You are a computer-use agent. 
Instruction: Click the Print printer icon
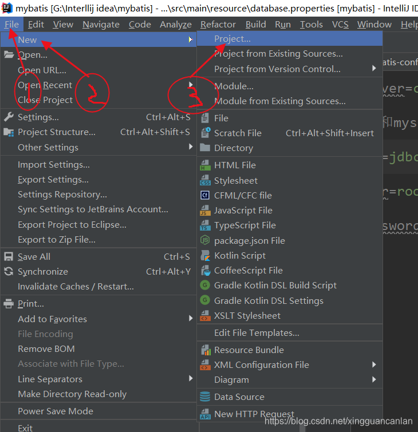[9, 304]
